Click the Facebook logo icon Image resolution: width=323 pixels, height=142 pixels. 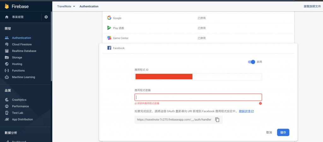[109, 48]
